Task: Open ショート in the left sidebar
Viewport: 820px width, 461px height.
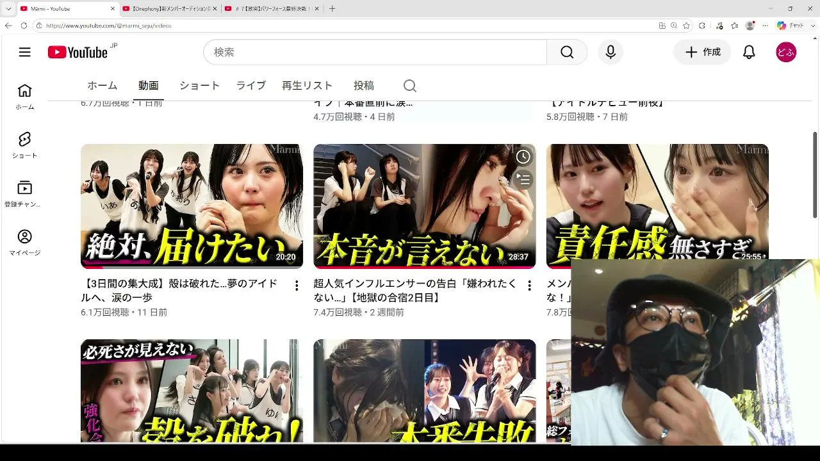Action: point(24,145)
